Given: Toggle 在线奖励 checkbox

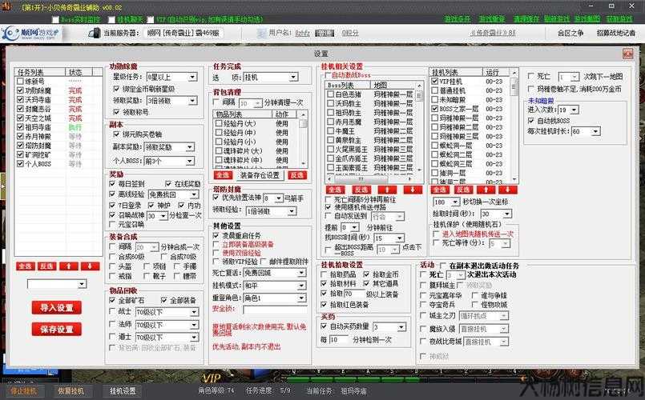Looking at the screenshot, I should click(x=168, y=183).
